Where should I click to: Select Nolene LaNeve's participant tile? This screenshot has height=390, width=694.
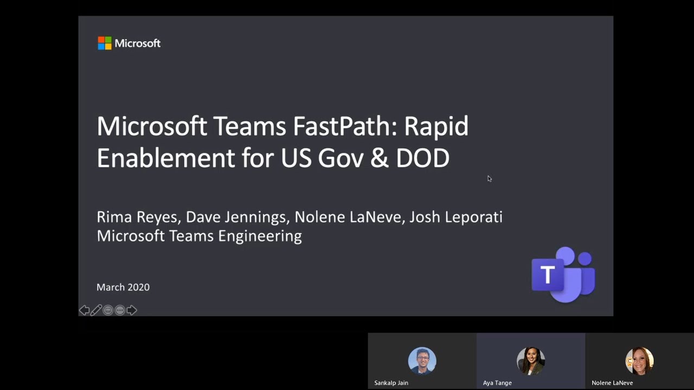click(x=640, y=361)
